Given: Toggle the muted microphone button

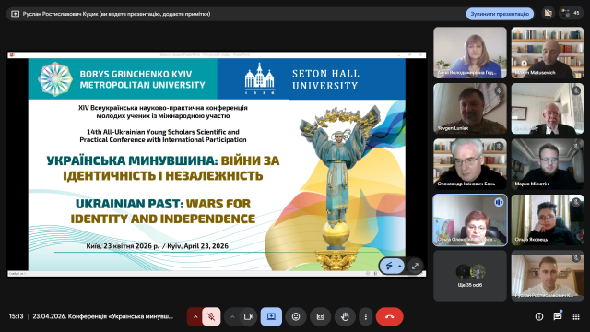Looking at the screenshot, I should [211, 316].
